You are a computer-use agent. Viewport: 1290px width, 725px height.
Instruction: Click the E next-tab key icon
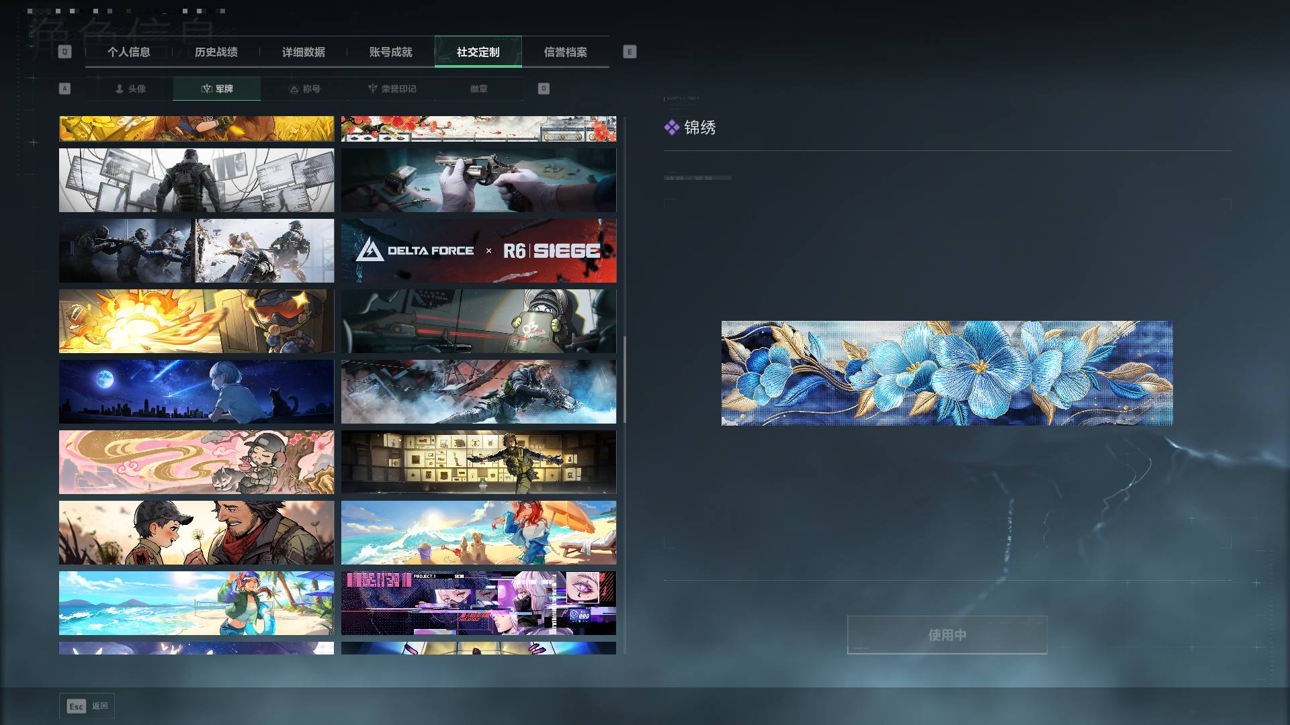630,52
